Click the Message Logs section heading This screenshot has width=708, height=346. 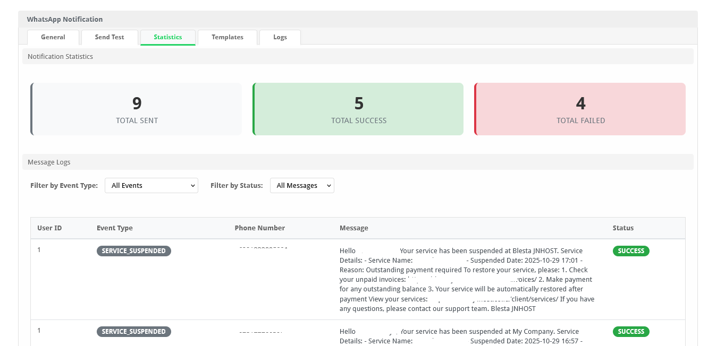tap(49, 162)
